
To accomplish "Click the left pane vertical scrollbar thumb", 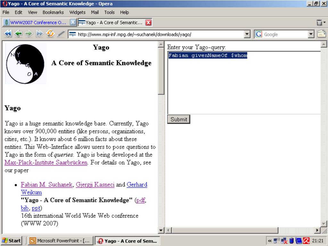I will (161, 71).
